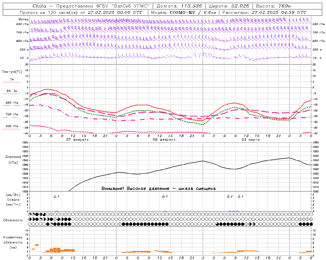Click the 0.1 precipitation value above 27 февраля
The width and height of the screenshot is (326, 260).
[x=57, y=197]
